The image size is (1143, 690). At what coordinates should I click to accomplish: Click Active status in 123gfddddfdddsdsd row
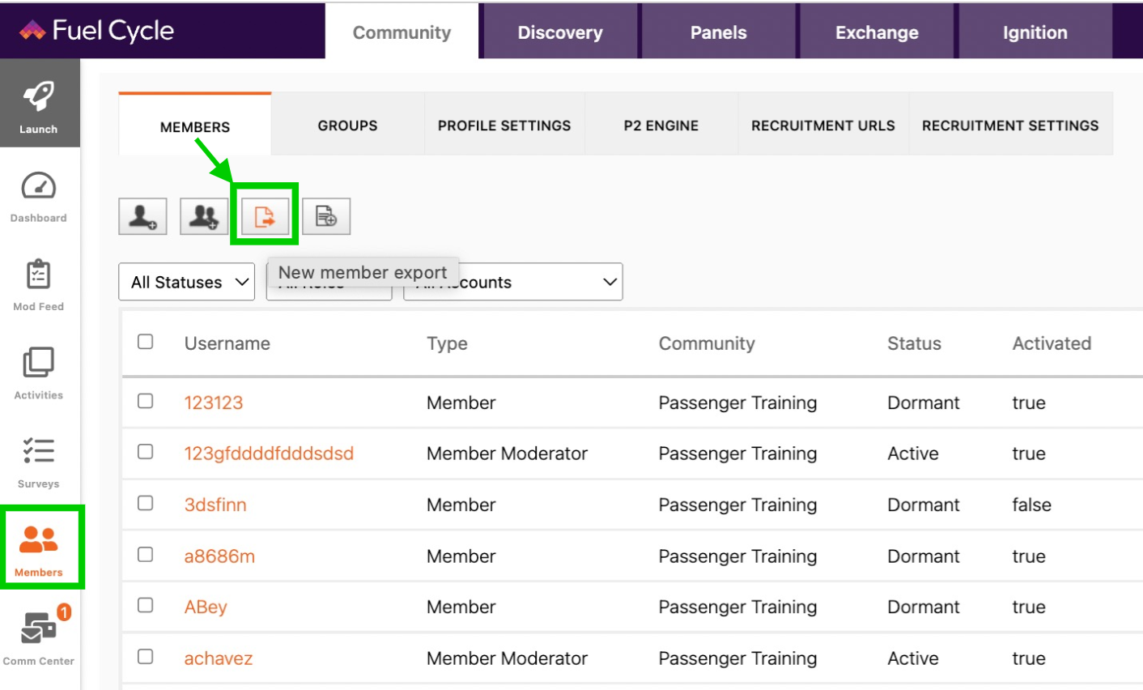(x=913, y=454)
